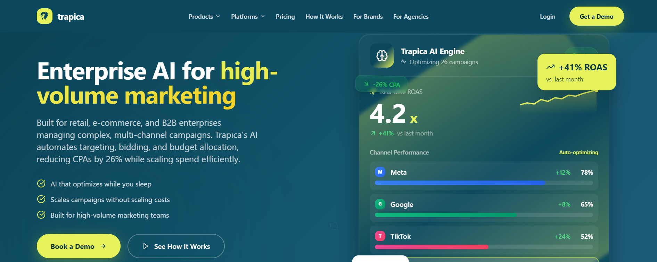Click the up-right arrow next to +41% vs last month
657x262 pixels.
coord(373,133)
